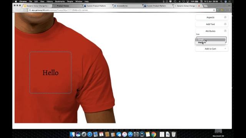Click the yellow extension icon in toolbar

coord(222,10)
